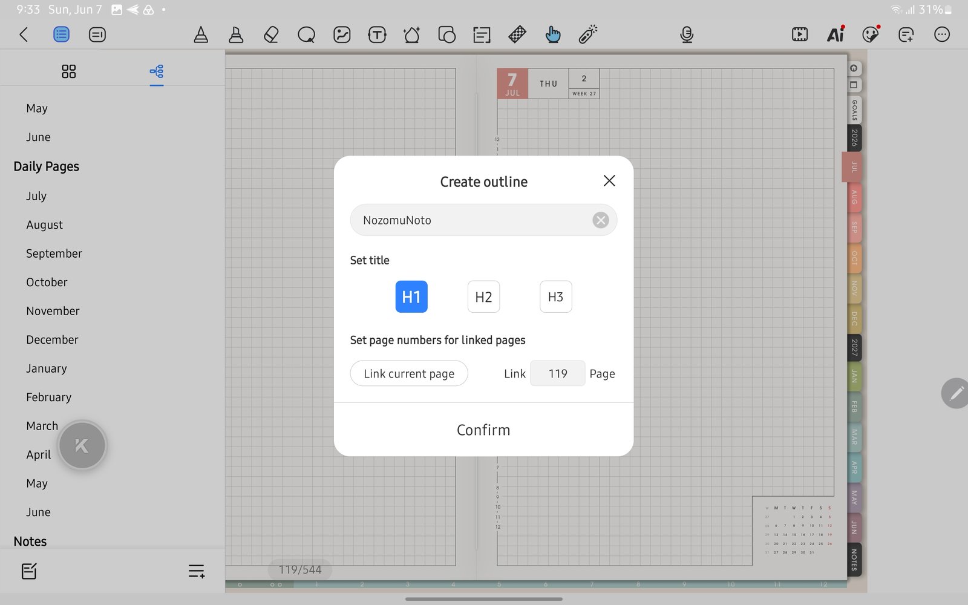This screenshot has height=605, width=968.
Task: Tap the floating pencil edit button
Action: pyautogui.click(x=956, y=393)
